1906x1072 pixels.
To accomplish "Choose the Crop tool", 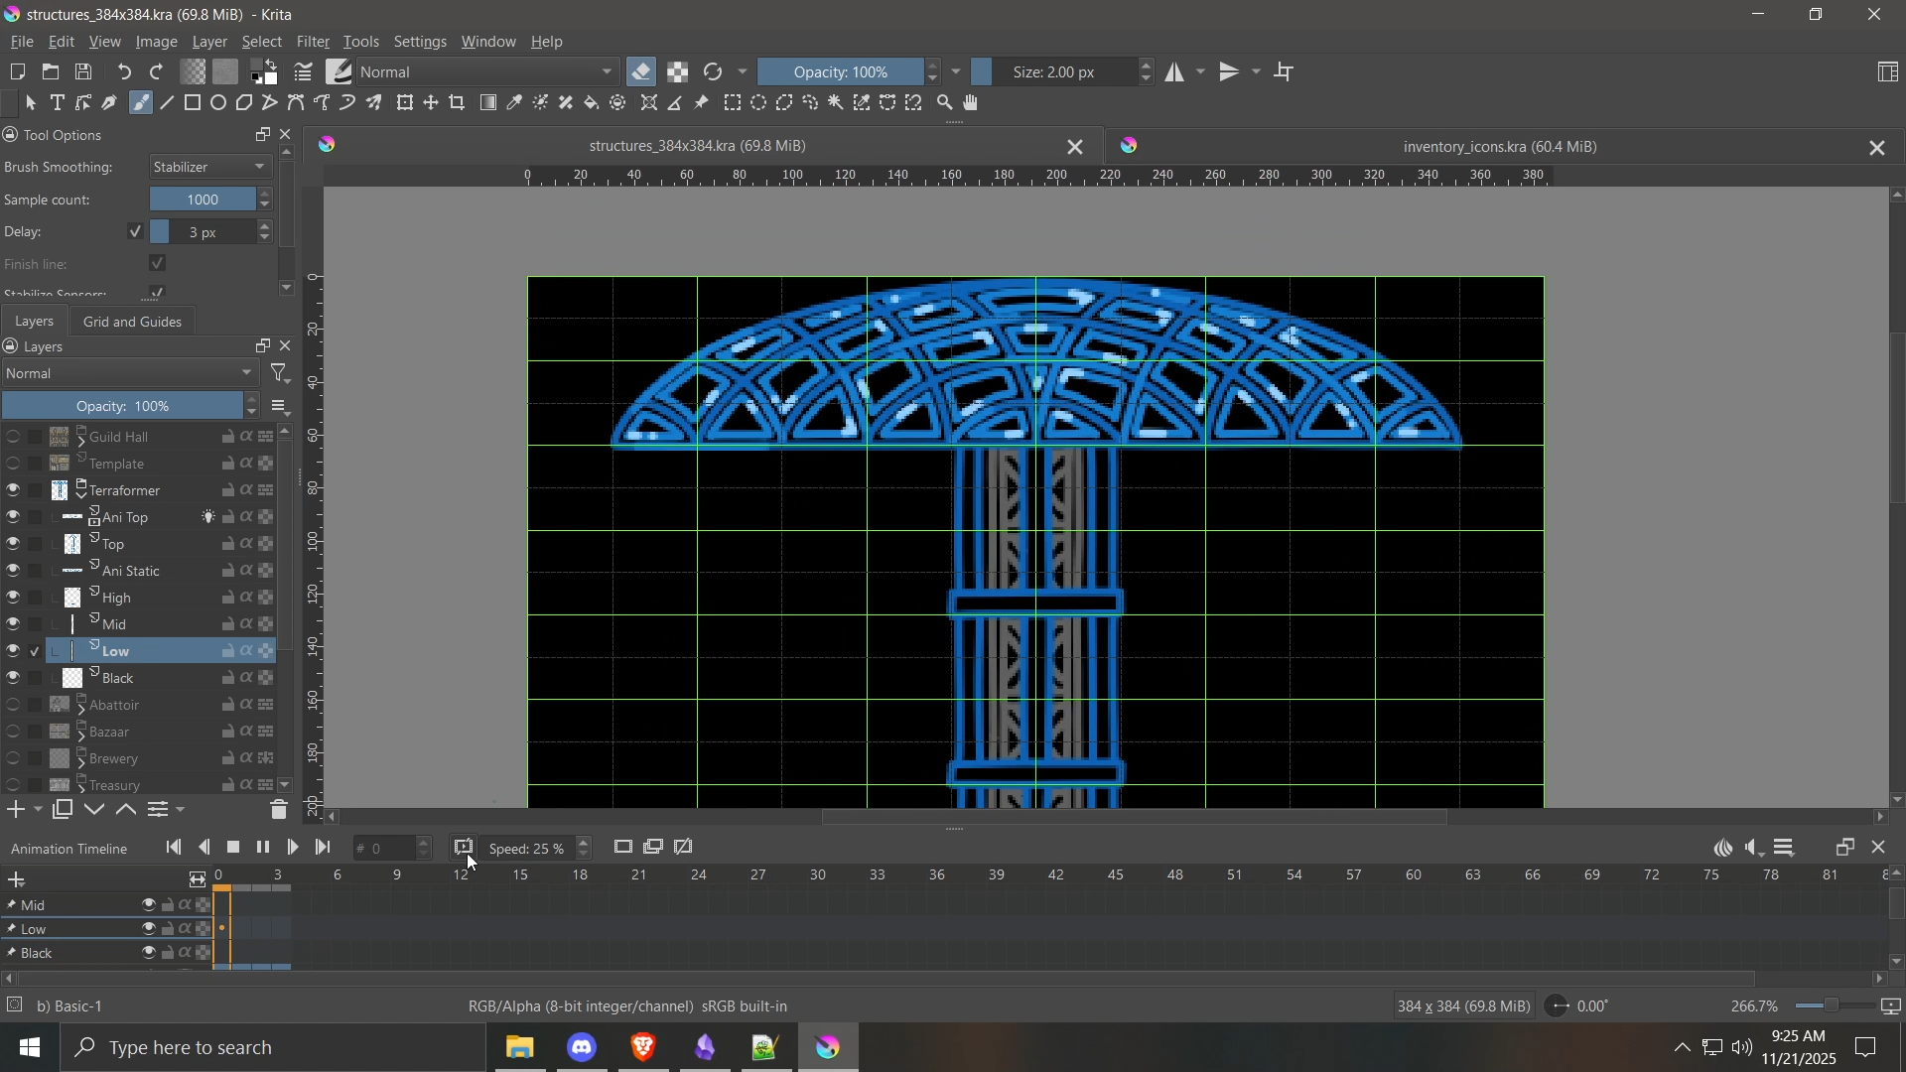I will (x=458, y=103).
